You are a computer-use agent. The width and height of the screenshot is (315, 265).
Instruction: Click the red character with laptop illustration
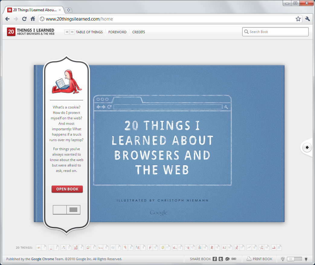click(x=67, y=82)
